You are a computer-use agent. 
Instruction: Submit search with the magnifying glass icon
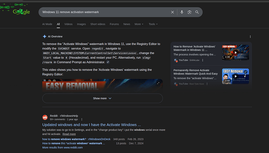tap(197, 12)
